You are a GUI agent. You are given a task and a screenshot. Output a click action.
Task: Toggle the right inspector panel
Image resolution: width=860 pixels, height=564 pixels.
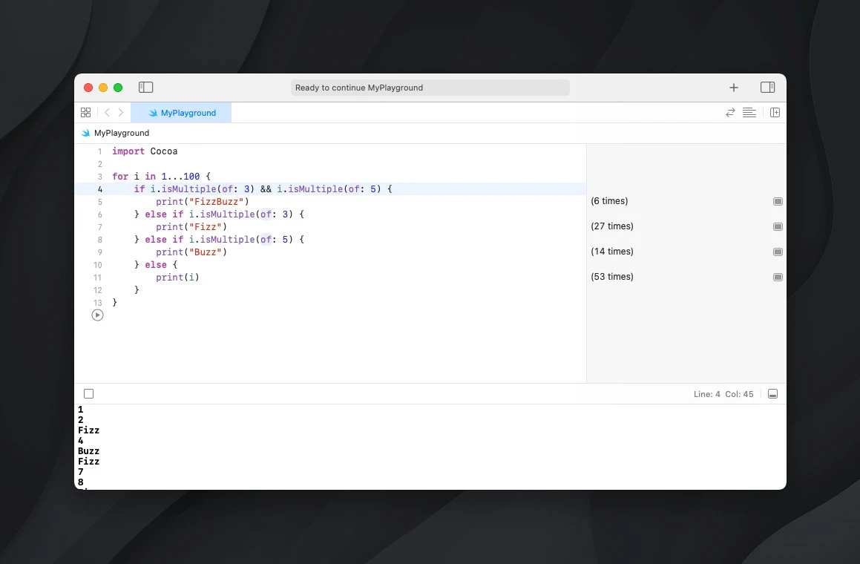(767, 88)
